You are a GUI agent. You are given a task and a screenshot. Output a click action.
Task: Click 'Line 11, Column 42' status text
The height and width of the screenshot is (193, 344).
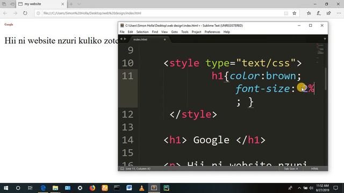click(138, 169)
